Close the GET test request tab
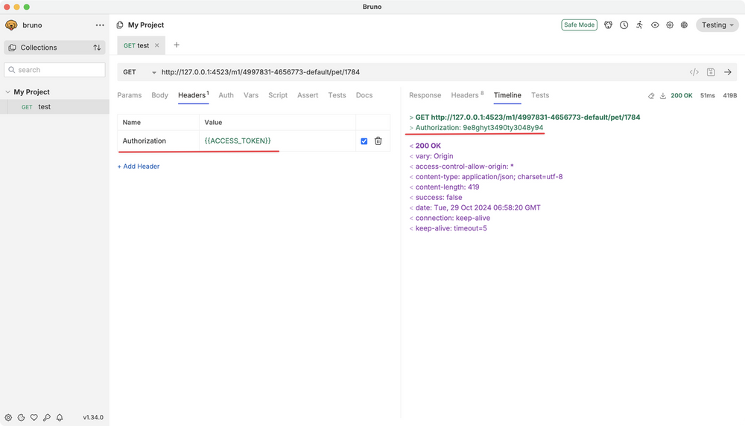The width and height of the screenshot is (745, 426). [156, 45]
